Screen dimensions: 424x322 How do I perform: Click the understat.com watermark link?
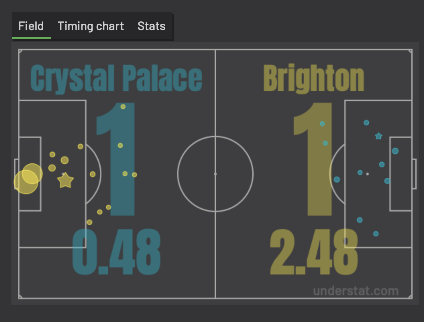point(356,291)
